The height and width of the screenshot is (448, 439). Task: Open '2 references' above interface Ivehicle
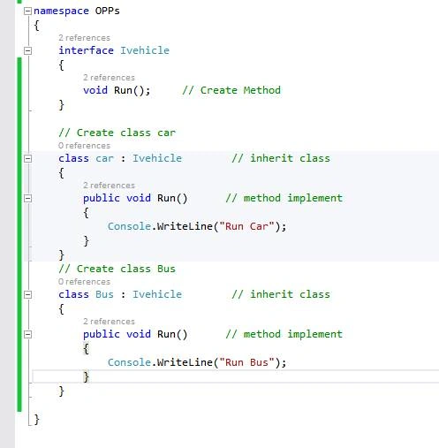(84, 38)
